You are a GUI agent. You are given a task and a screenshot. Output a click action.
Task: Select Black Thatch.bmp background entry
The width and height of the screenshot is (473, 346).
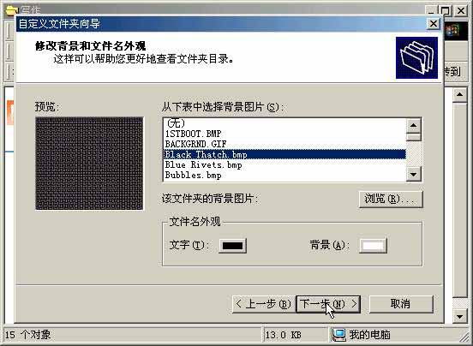(284, 154)
